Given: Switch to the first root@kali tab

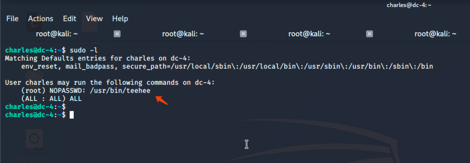Looking at the screenshot, I should (57, 34).
